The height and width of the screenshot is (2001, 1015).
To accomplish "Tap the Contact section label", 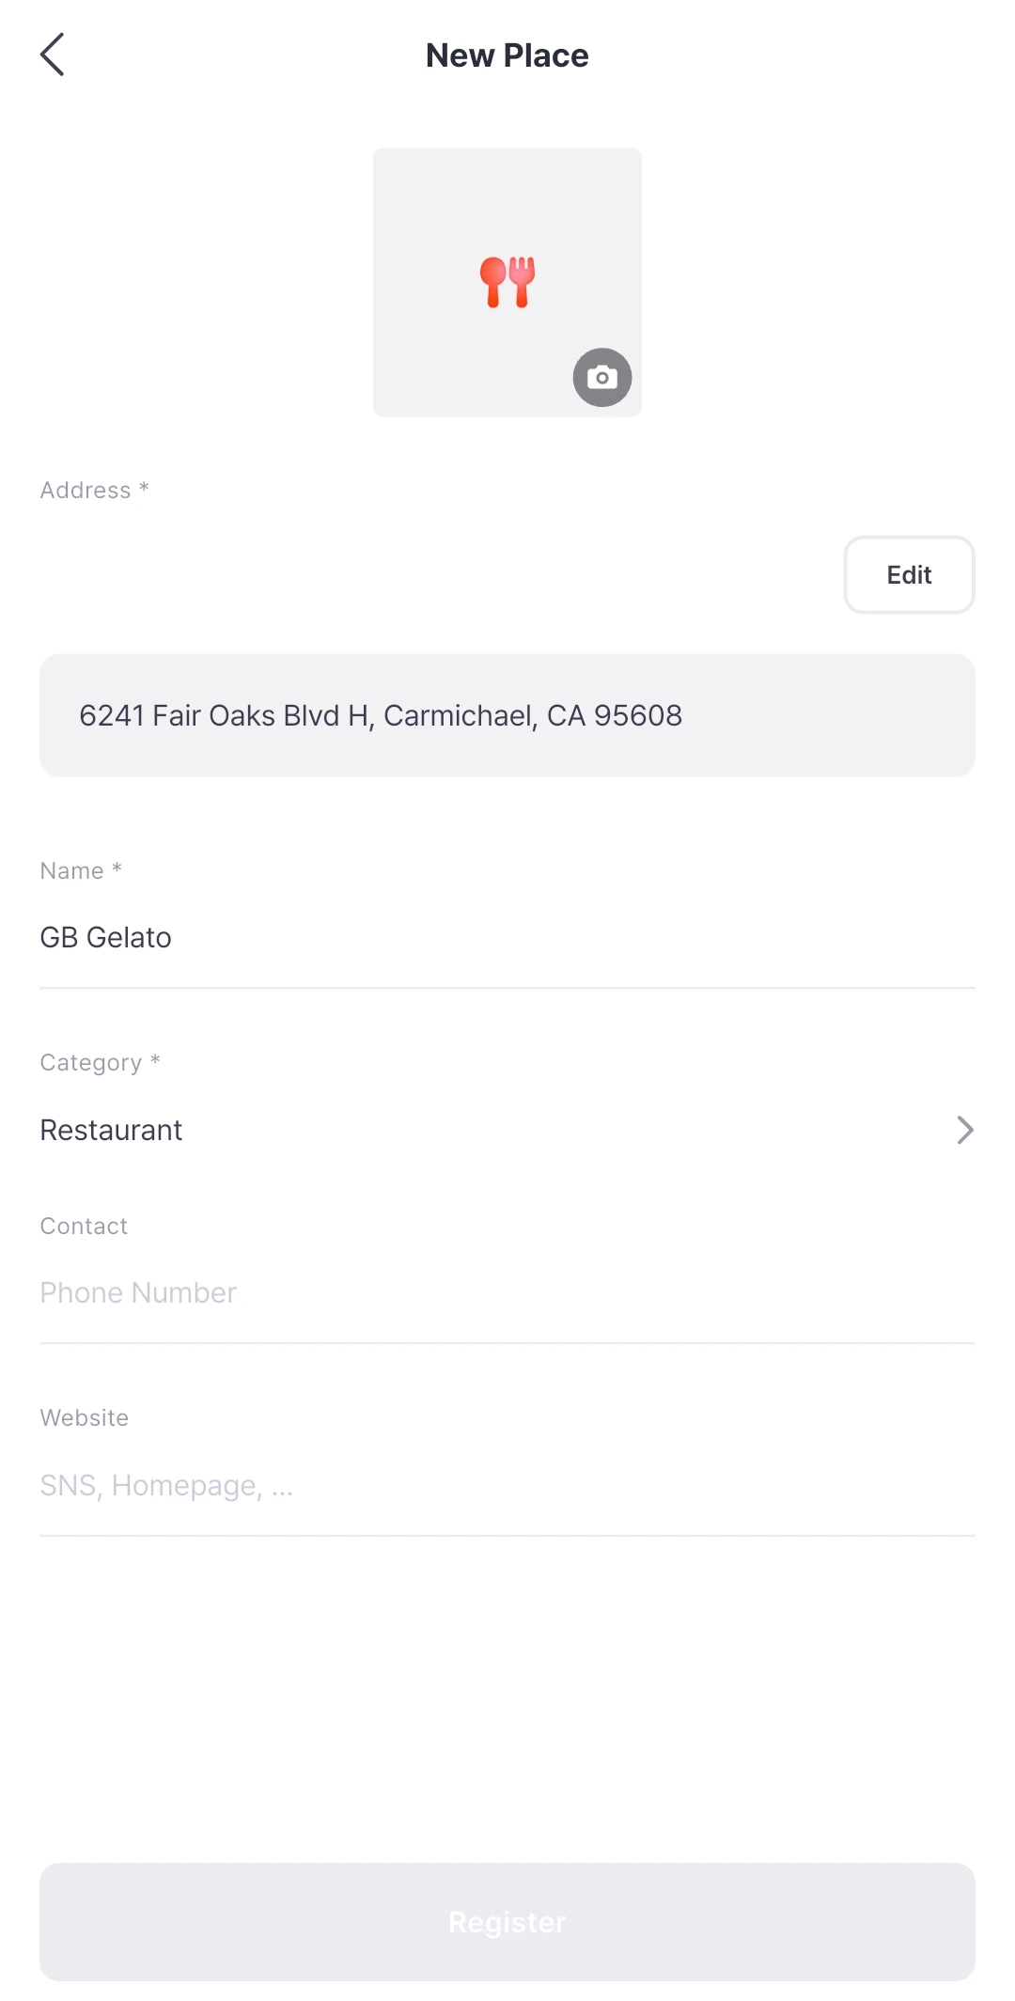I will 84,1227.
